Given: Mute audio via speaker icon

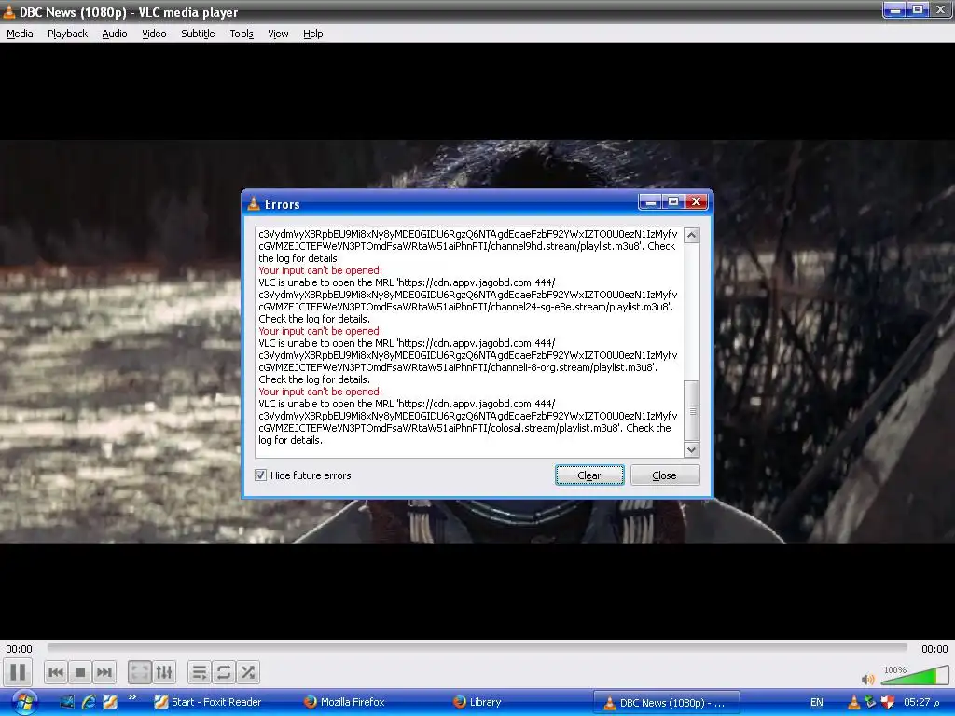Looking at the screenshot, I should pos(868,679).
